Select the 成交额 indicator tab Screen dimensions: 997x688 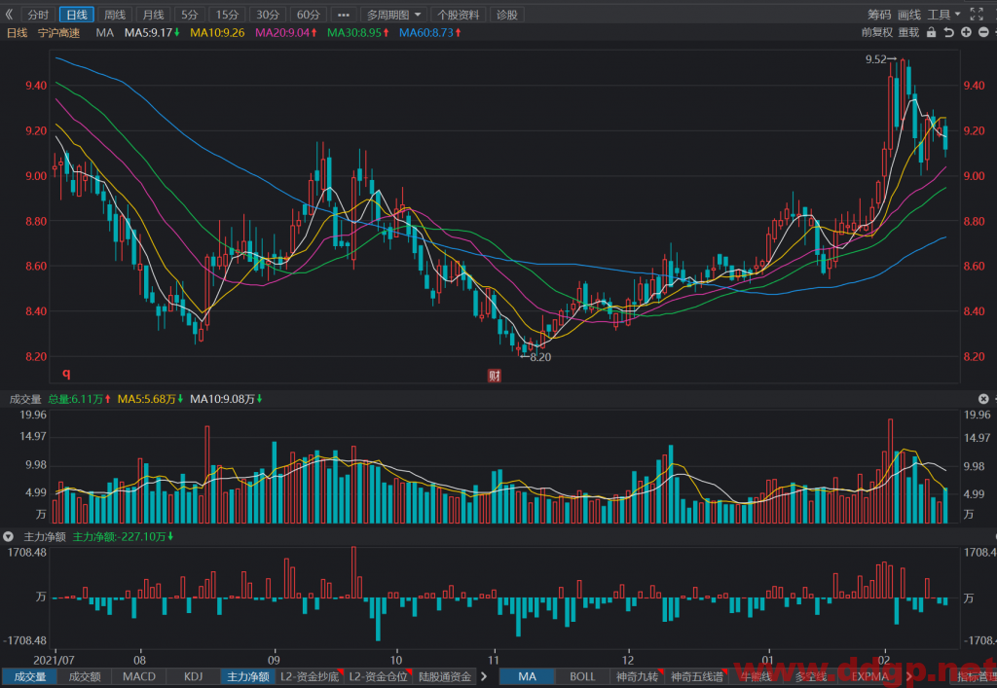click(85, 677)
